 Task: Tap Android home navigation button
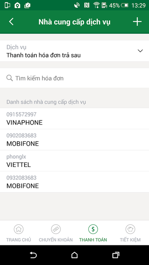pos(74,255)
